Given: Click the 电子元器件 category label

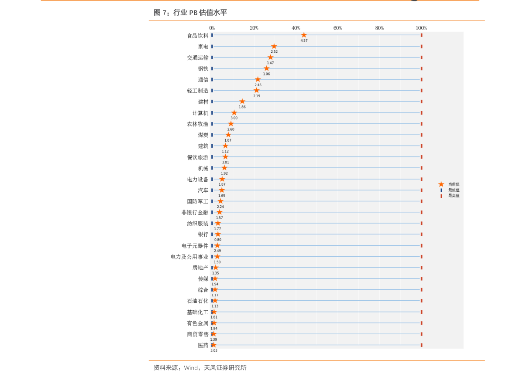Looking at the screenshot, I should (195, 246).
